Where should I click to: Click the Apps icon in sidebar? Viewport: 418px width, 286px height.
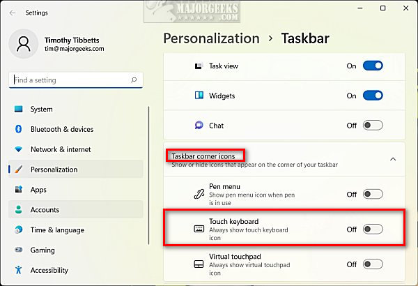[x=18, y=190]
